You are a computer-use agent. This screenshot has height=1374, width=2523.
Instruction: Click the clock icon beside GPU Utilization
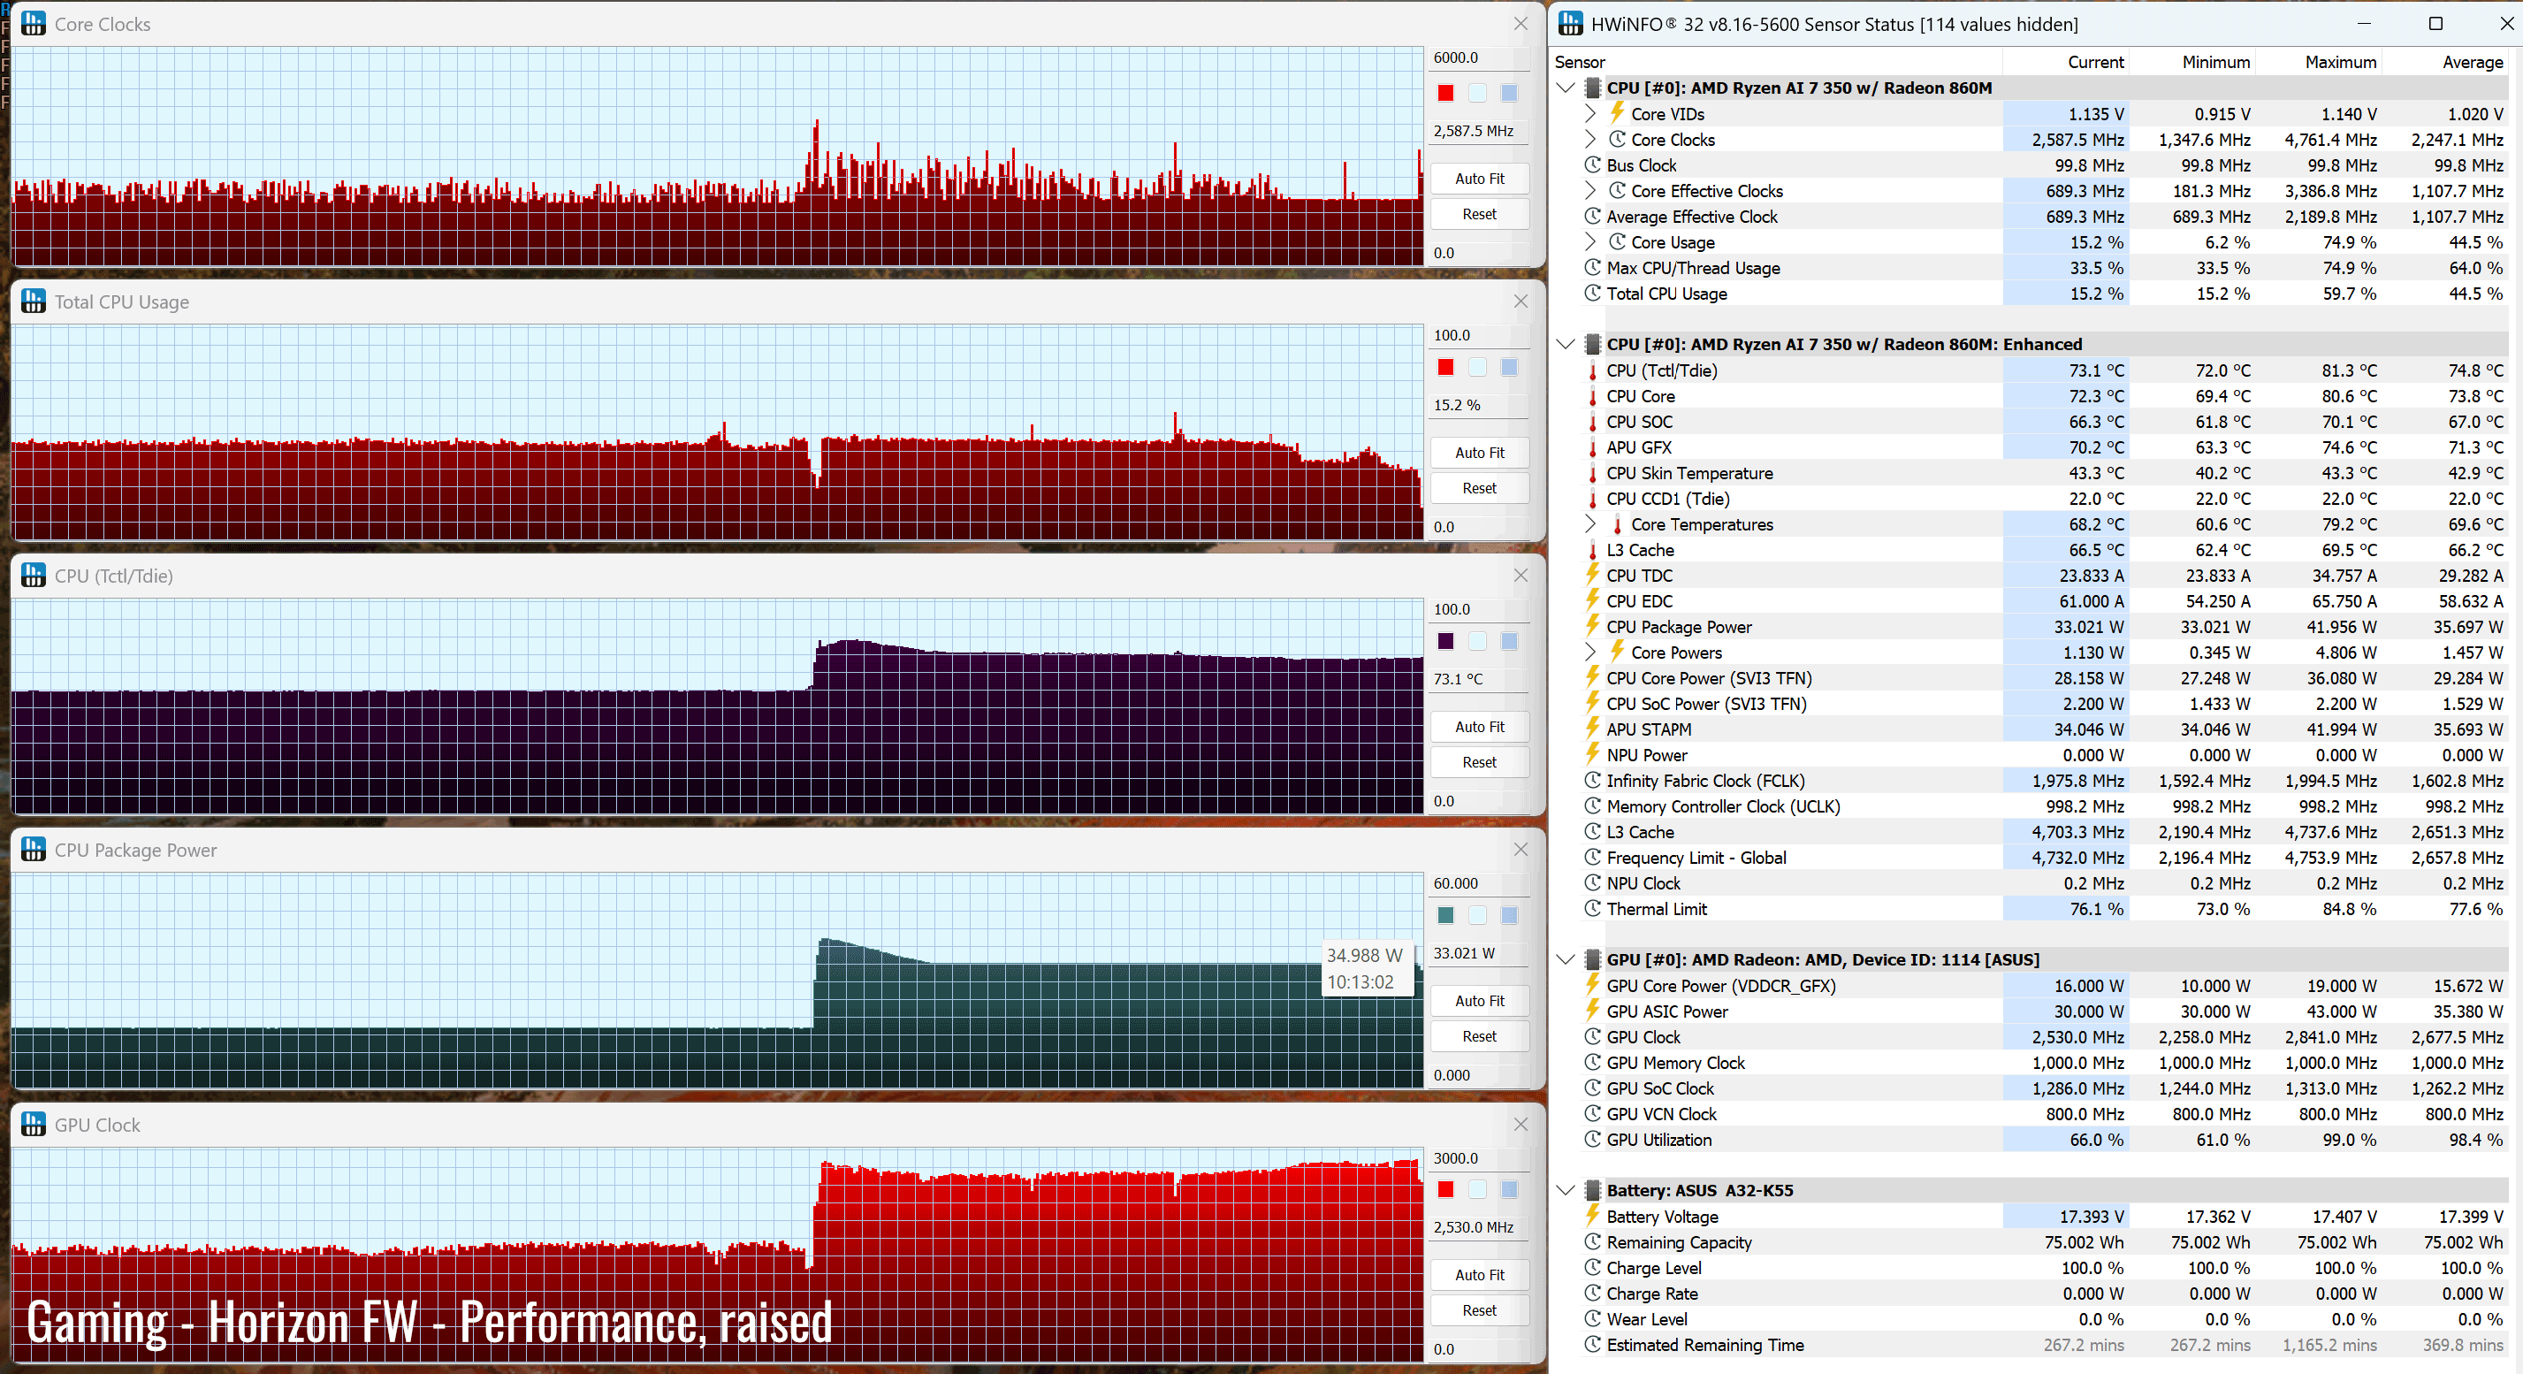coord(1592,1139)
